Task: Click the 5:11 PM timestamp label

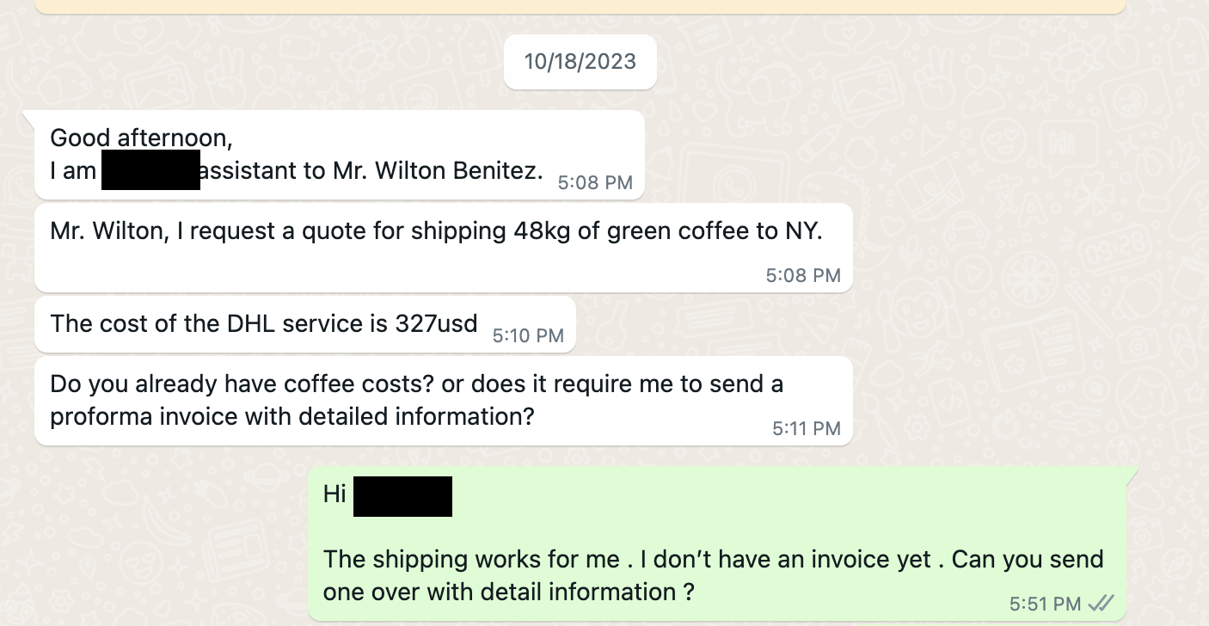Action: (x=807, y=427)
